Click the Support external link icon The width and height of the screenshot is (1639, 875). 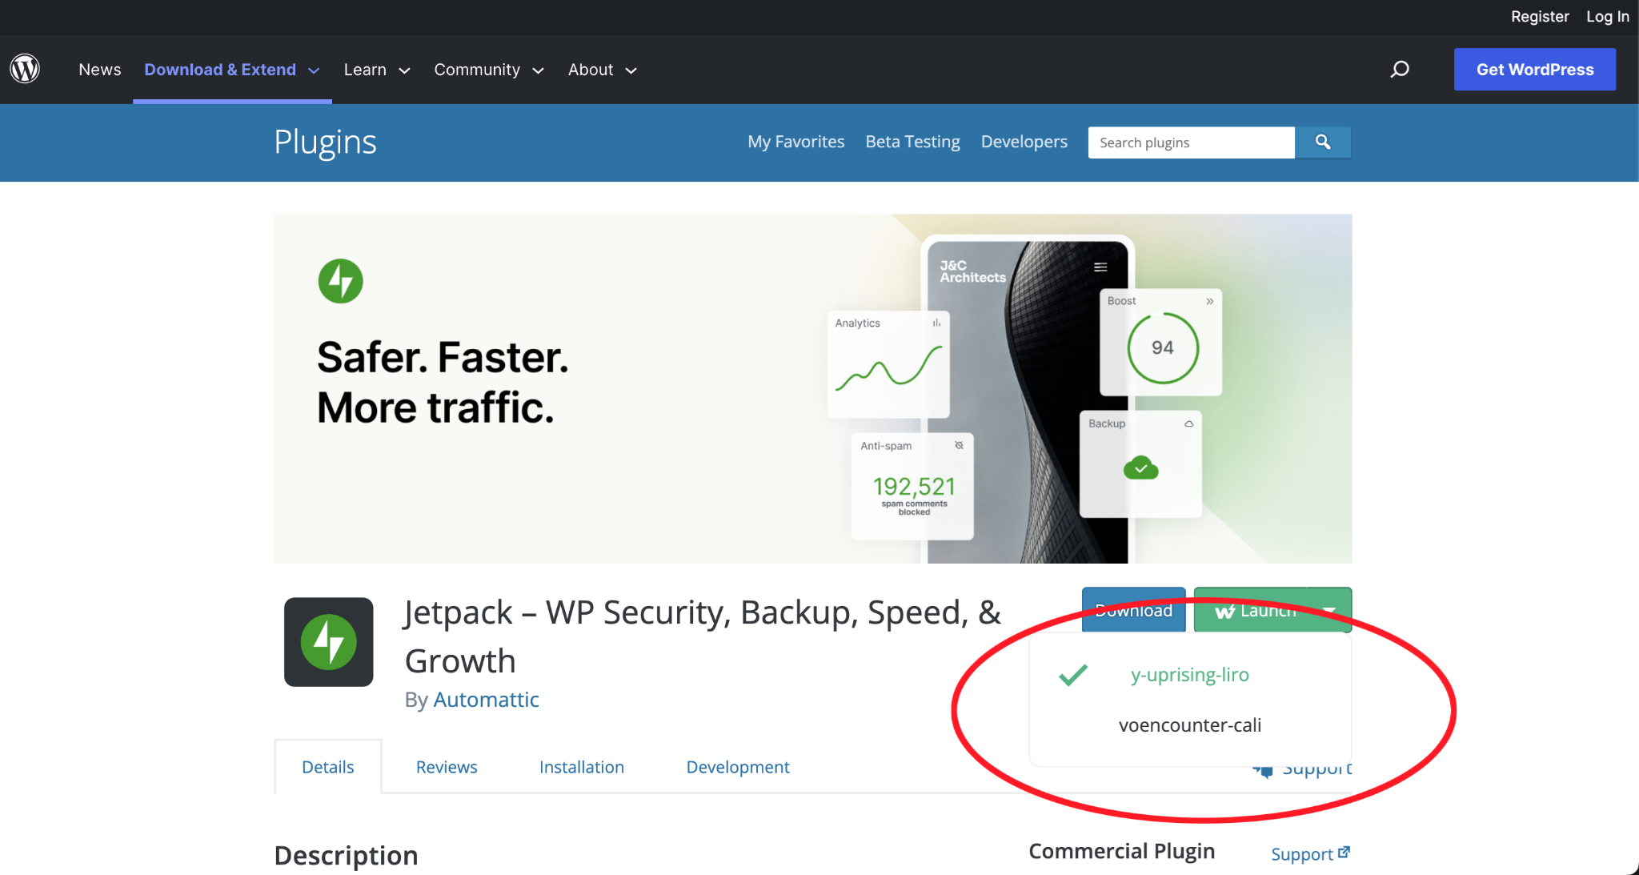click(1344, 853)
